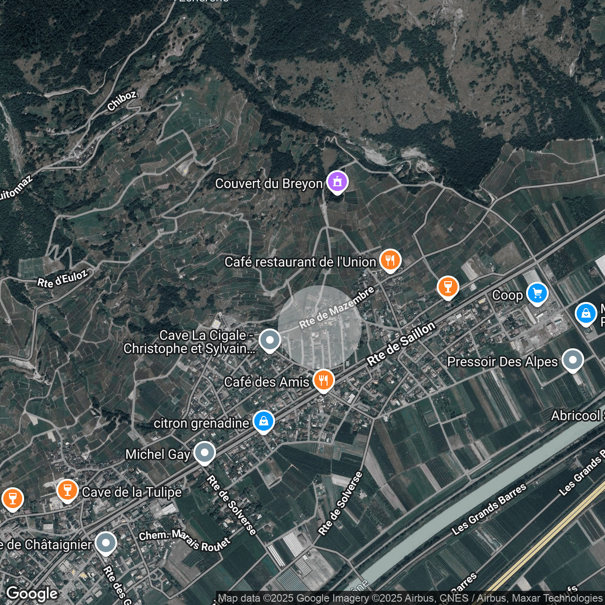605x605 pixels.
Task: Click the Chiboz locality label
Action: tap(121, 101)
